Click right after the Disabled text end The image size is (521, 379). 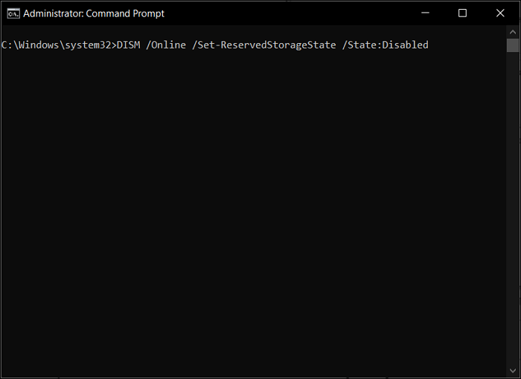click(x=430, y=45)
